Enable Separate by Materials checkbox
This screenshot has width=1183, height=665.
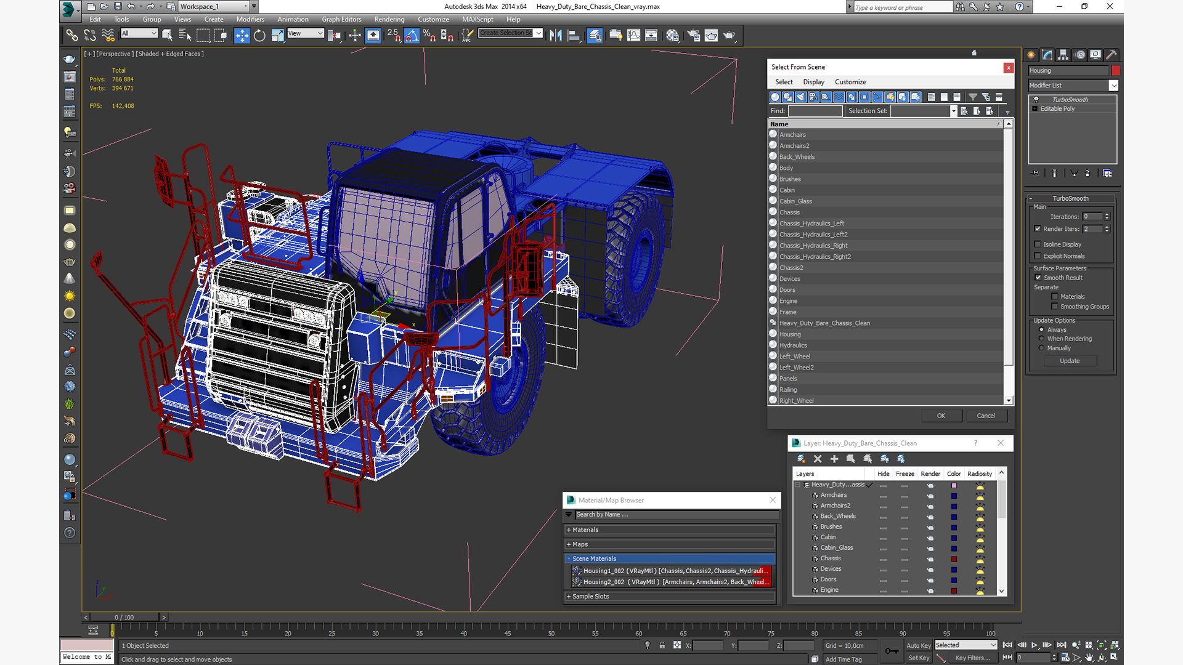click(1054, 297)
